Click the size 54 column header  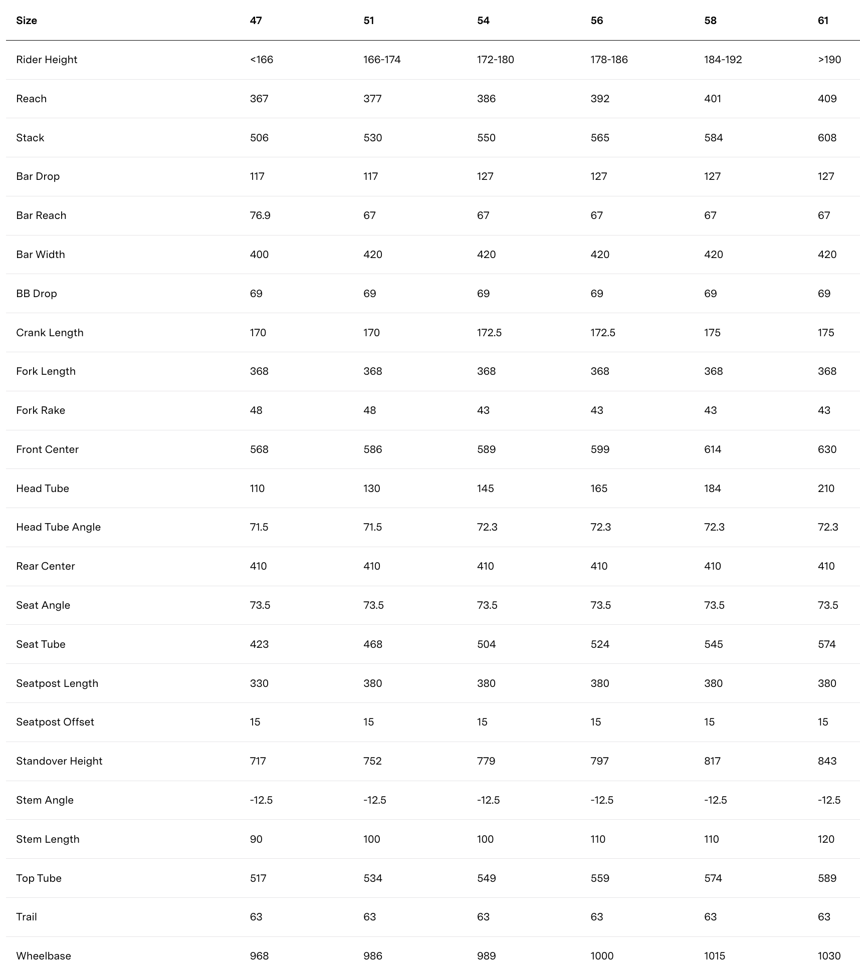point(483,21)
